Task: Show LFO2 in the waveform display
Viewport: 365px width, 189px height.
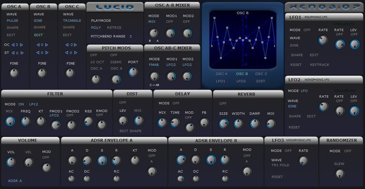Action: coord(241,81)
